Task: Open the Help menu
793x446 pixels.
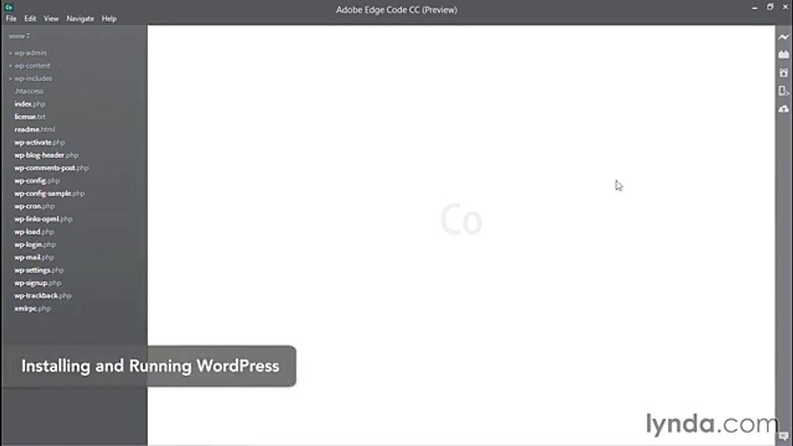Action: click(x=109, y=19)
